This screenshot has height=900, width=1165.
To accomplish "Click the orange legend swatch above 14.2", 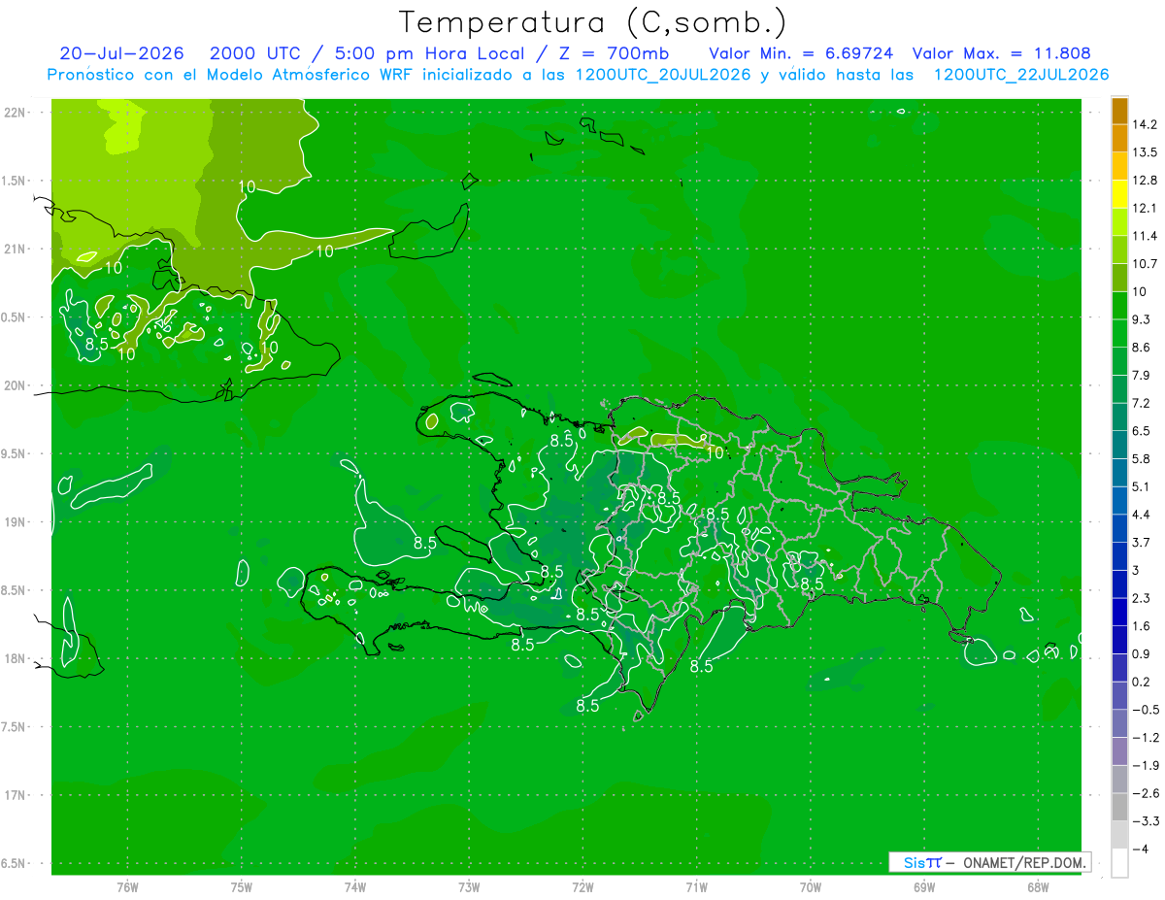I will pos(1119,111).
